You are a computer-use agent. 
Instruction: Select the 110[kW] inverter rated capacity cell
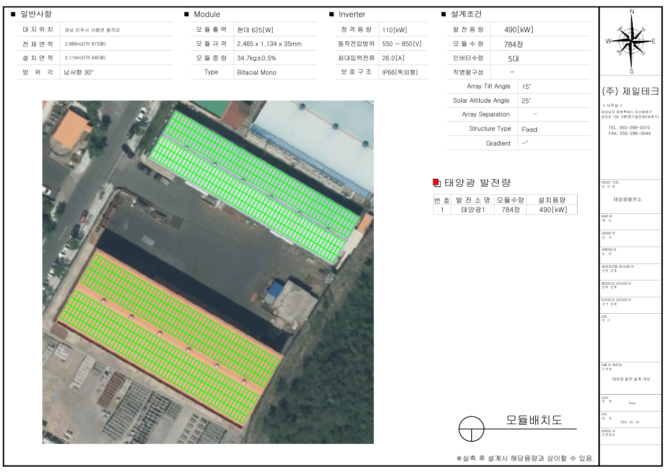(x=394, y=30)
